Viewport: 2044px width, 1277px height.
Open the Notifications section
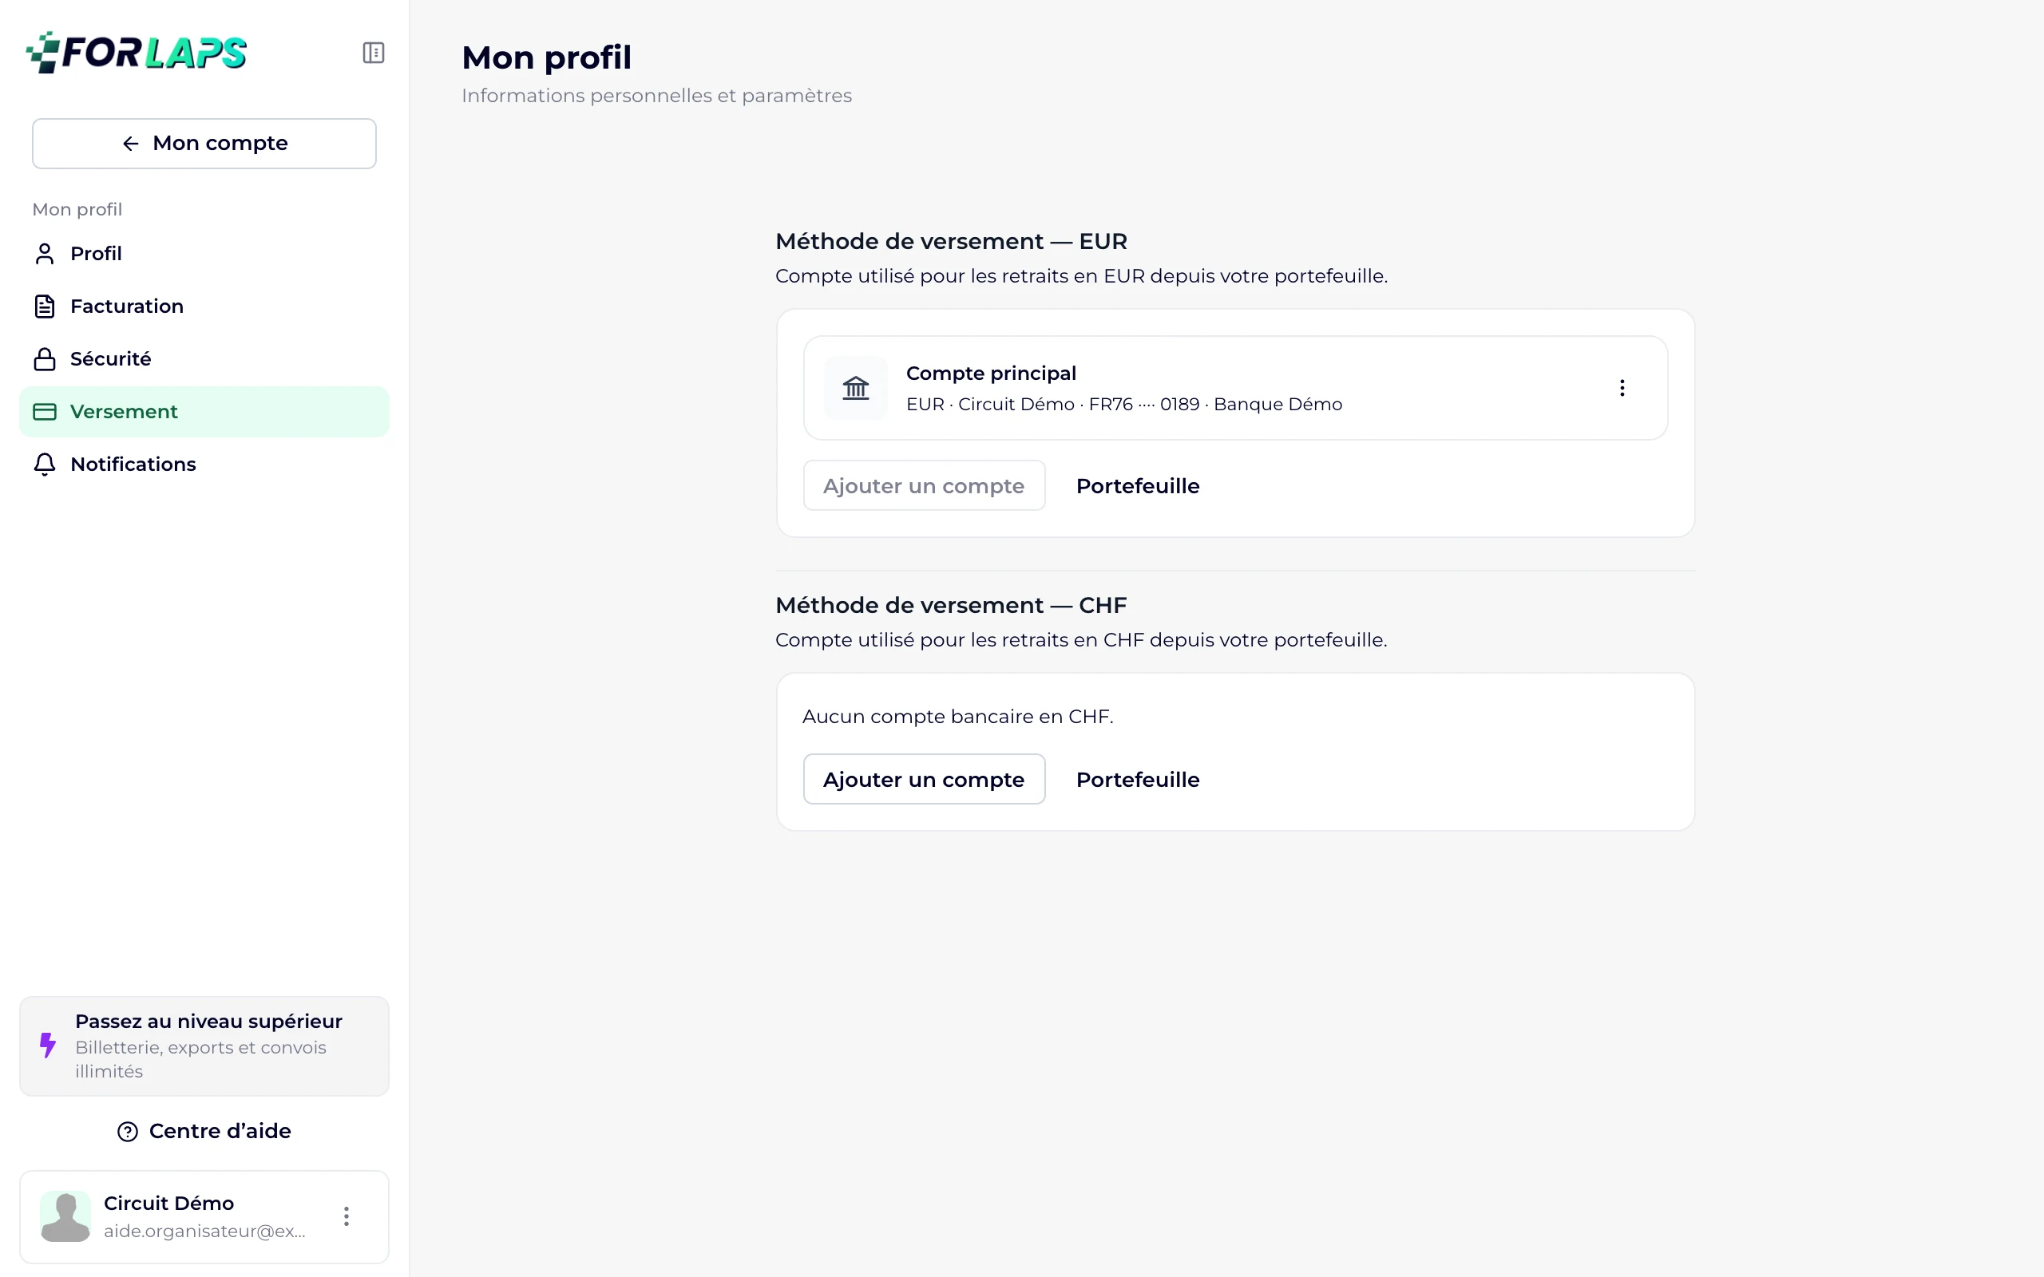tap(204, 465)
